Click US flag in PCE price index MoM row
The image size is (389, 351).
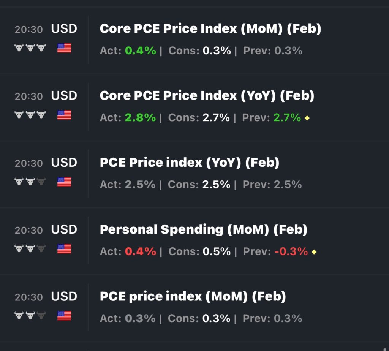coord(64,316)
